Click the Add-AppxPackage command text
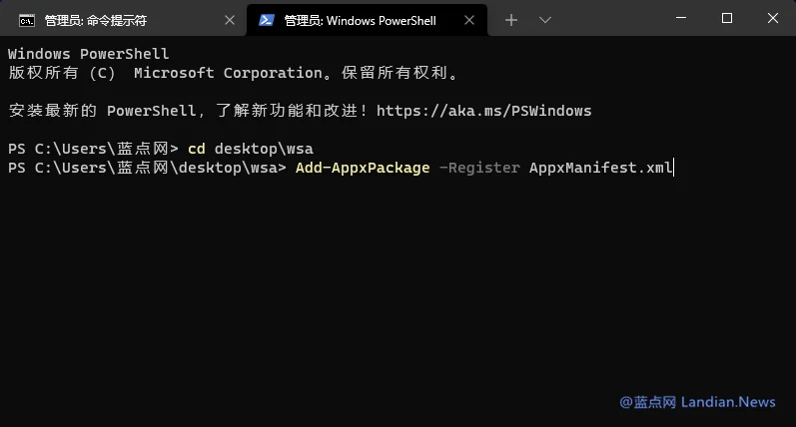Screen dimensions: 796x427 (363, 168)
